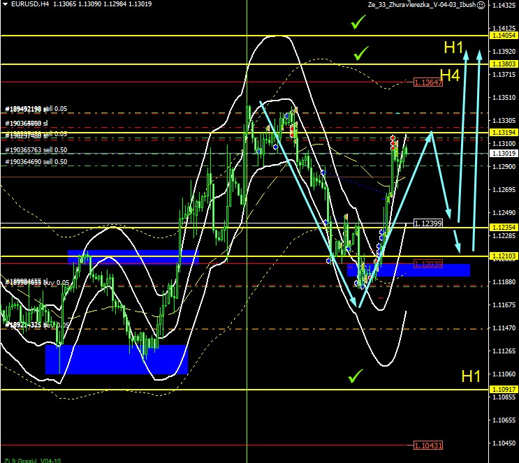
Task: Click the yellow 1.14054 price axis label
Action: pos(504,35)
